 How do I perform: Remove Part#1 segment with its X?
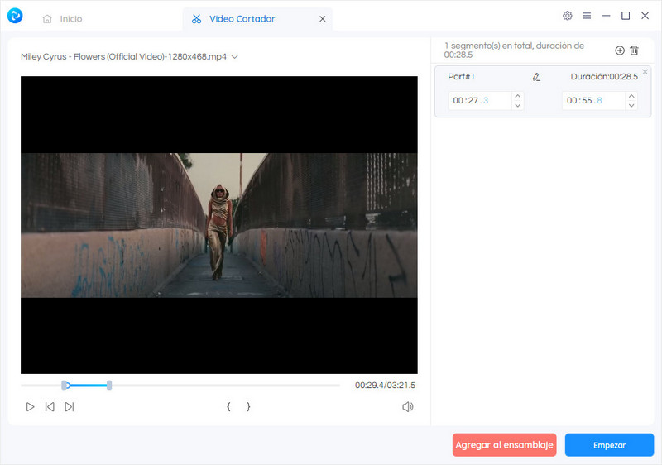[x=645, y=72]
